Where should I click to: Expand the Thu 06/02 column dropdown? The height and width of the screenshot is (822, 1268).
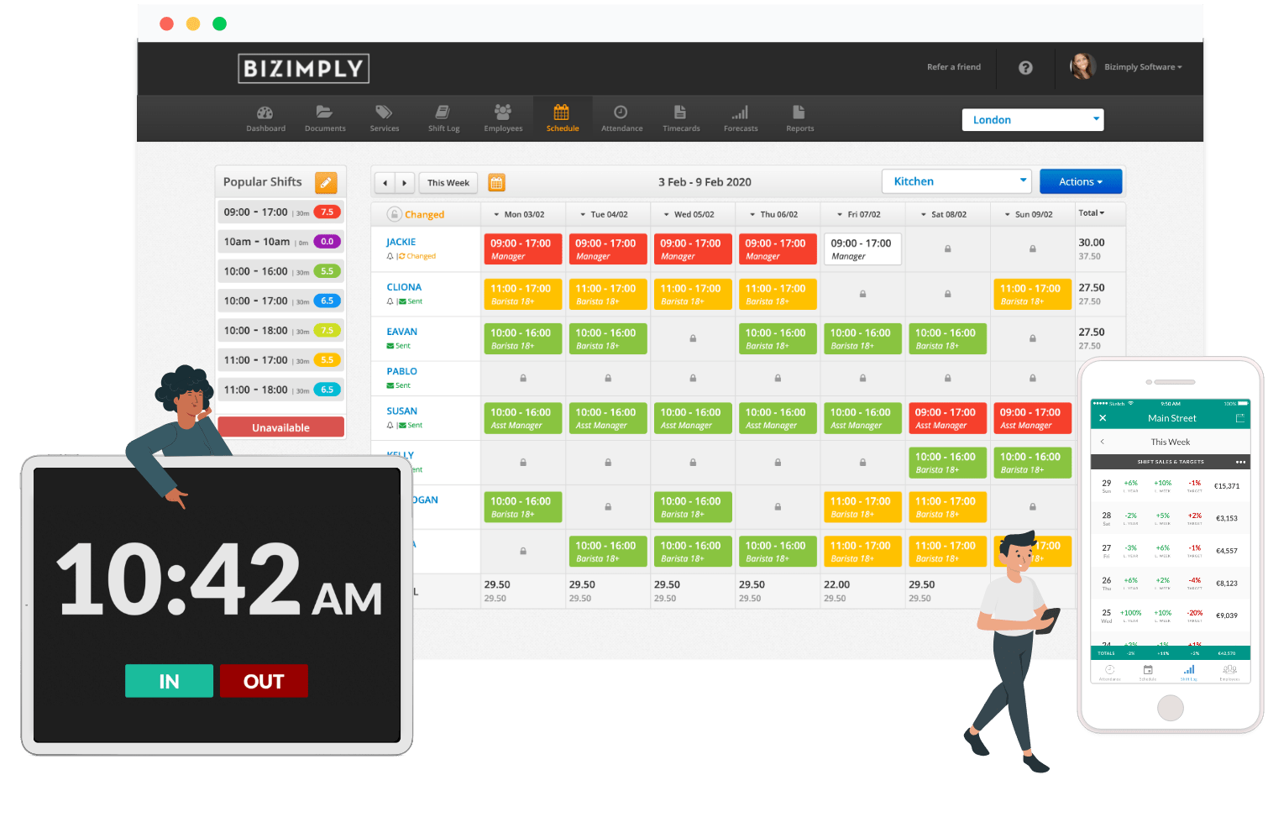tap(752, 215)
